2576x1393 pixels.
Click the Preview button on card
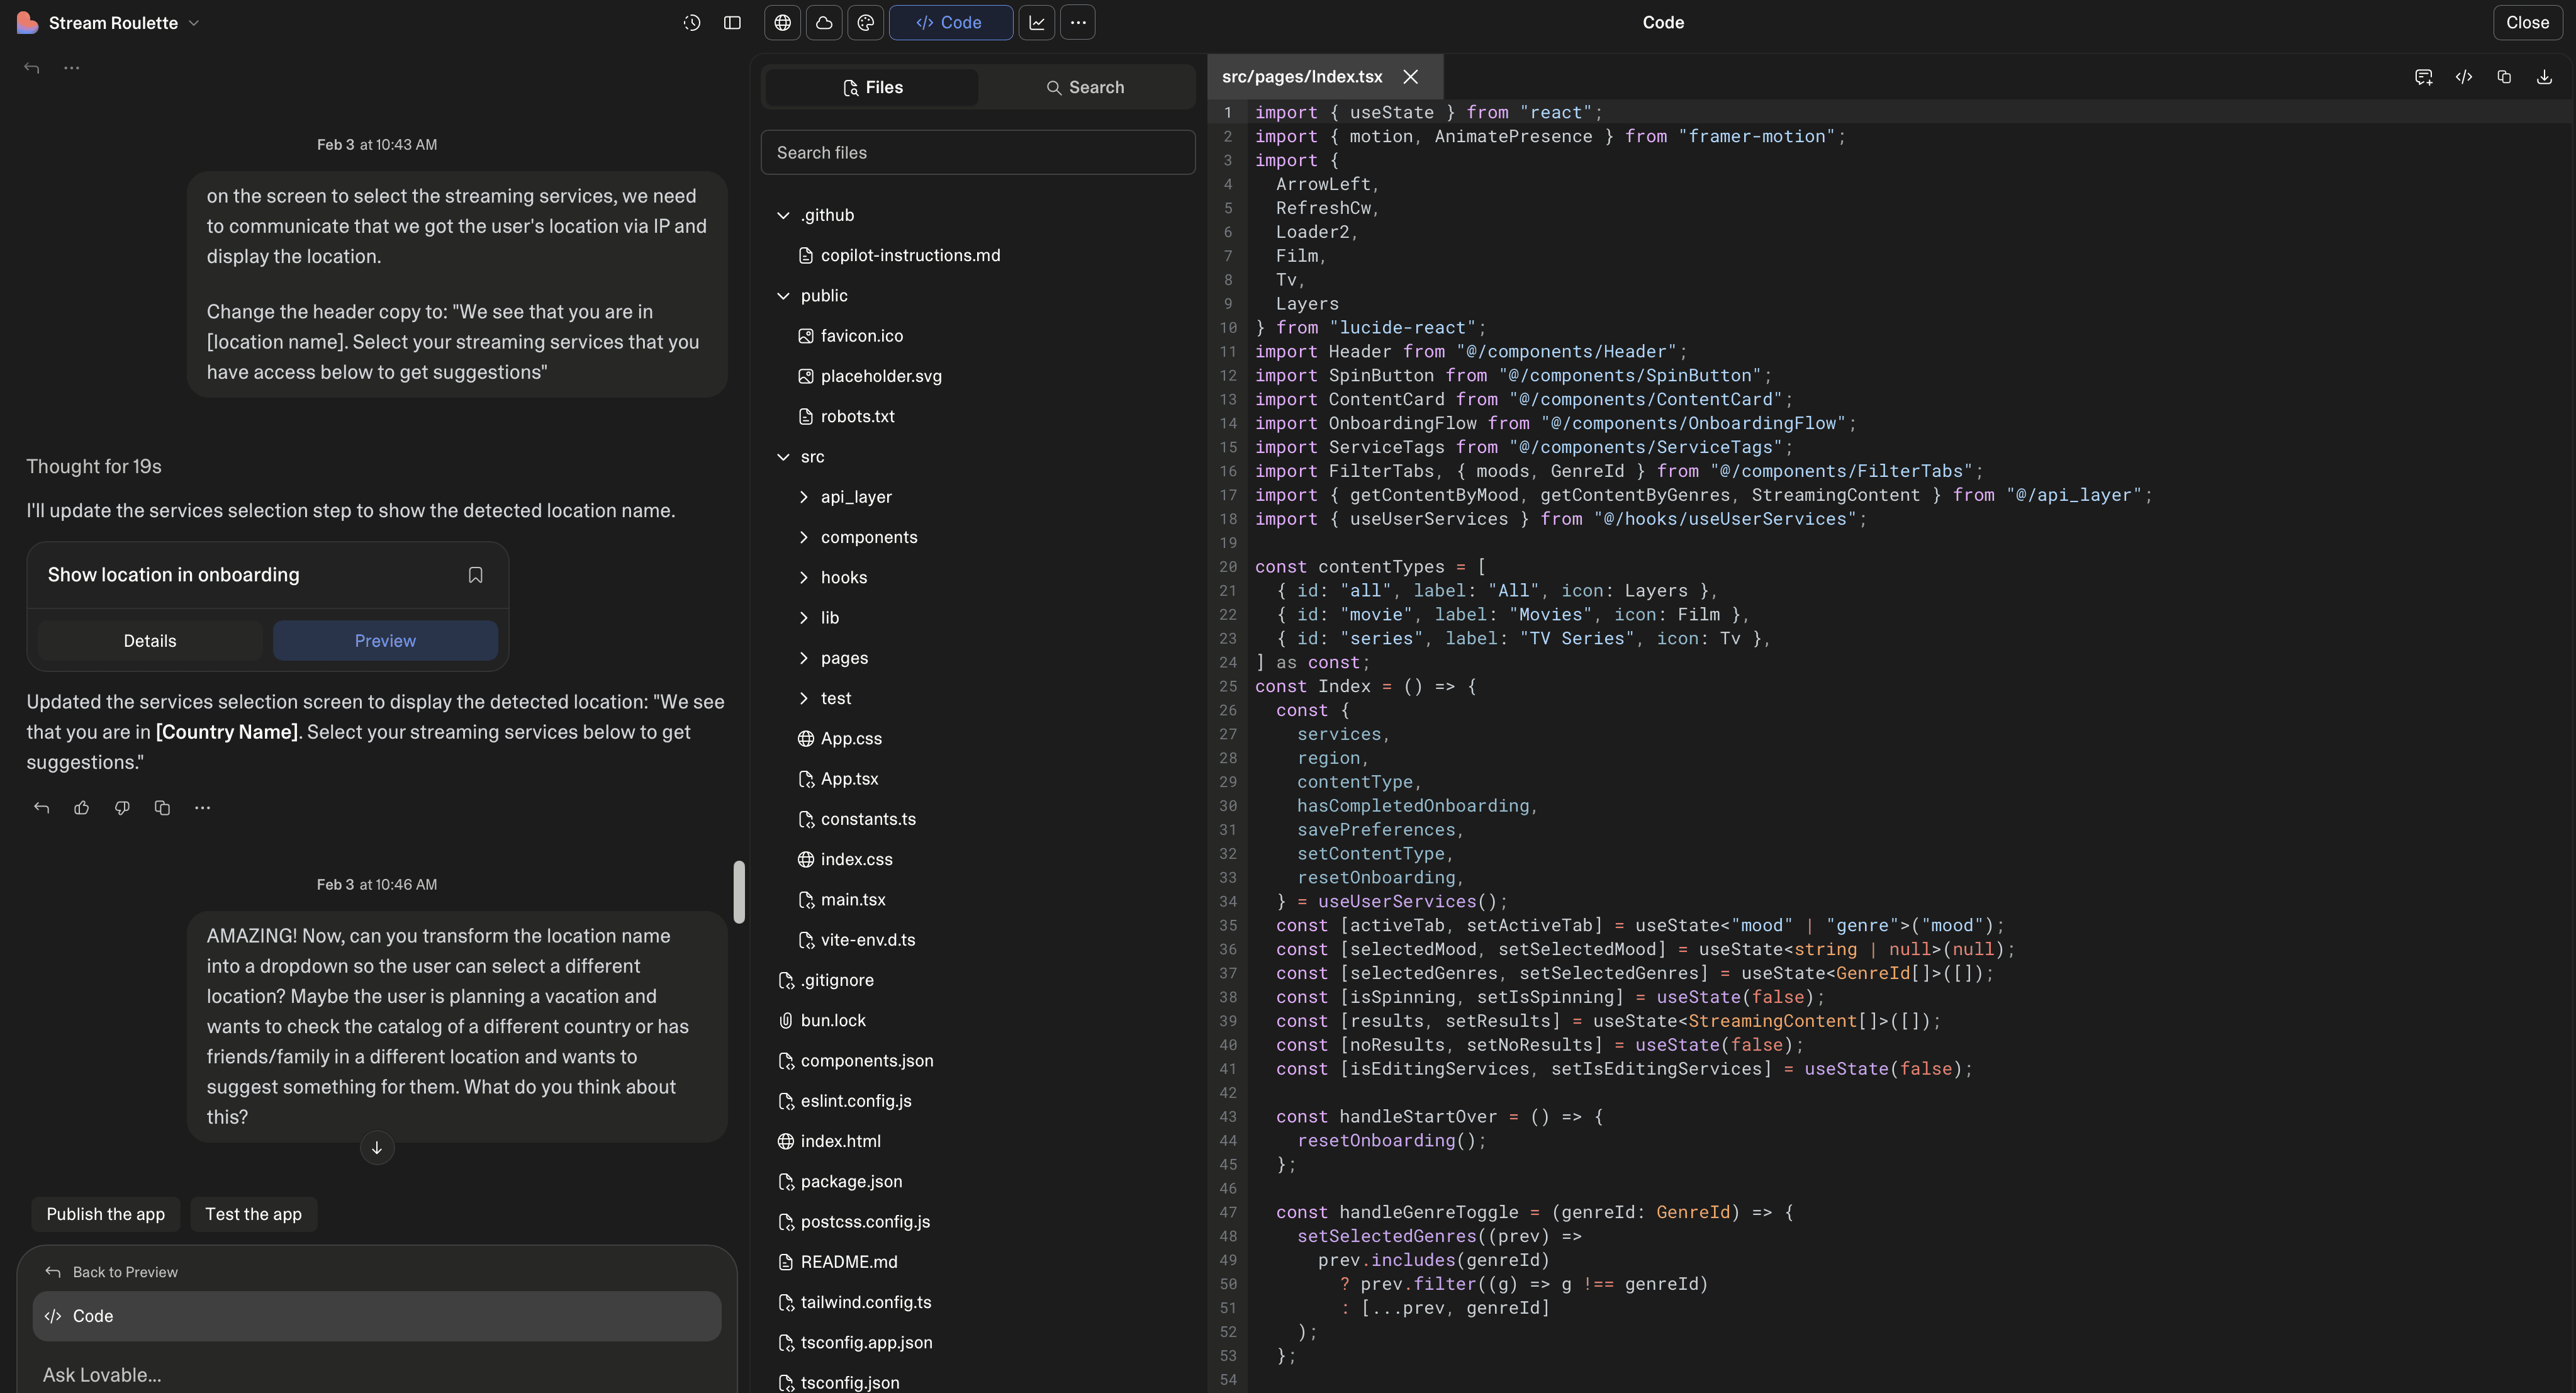coord(385,641)
